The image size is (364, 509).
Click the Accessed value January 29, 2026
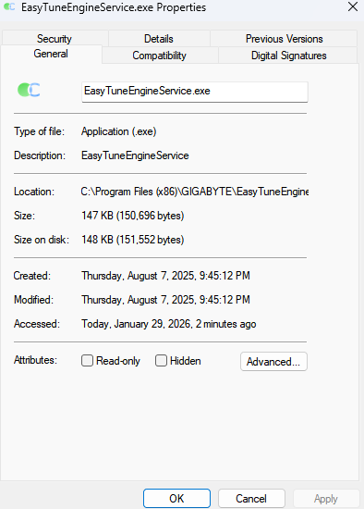point(169,324)
